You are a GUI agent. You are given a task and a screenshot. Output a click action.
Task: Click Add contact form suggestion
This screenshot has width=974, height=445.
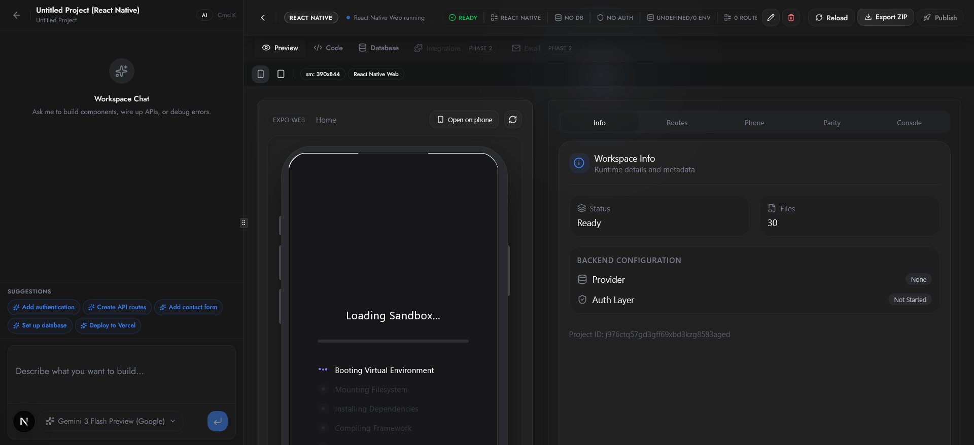point(188,307)
